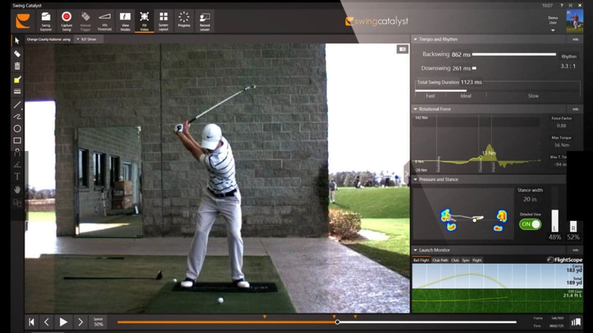Open the 9.5° Driver club dropdown
Screen dimensions: 593x333
point(89,39)
